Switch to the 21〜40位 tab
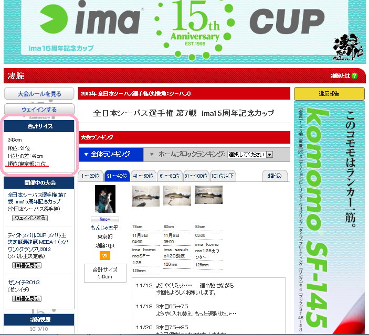The height and width of the screenshot is (335, 369). (x=117, y=176)
